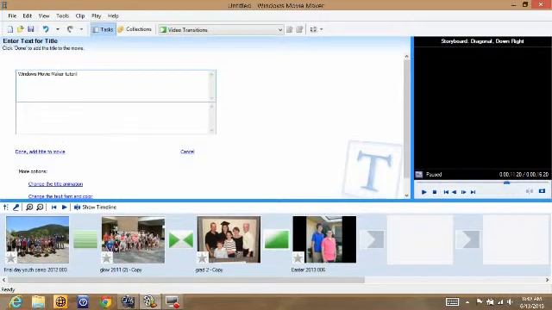Open the touch keyboard from the system tray
The height and width of the screenshot is (310, 552).
(x=452, y=302)
